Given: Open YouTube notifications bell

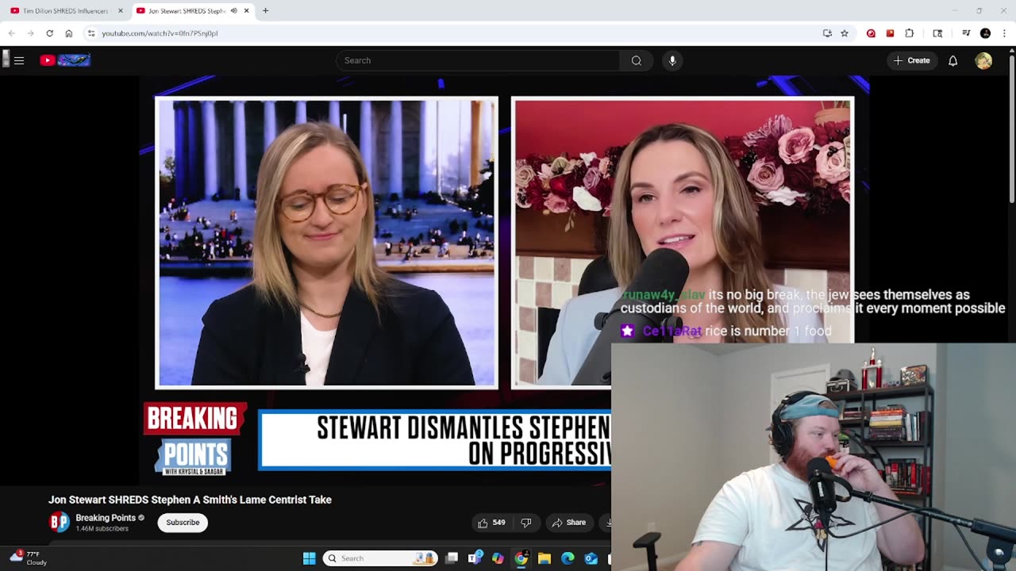Looking at the screenshot, I should point(953,60).
